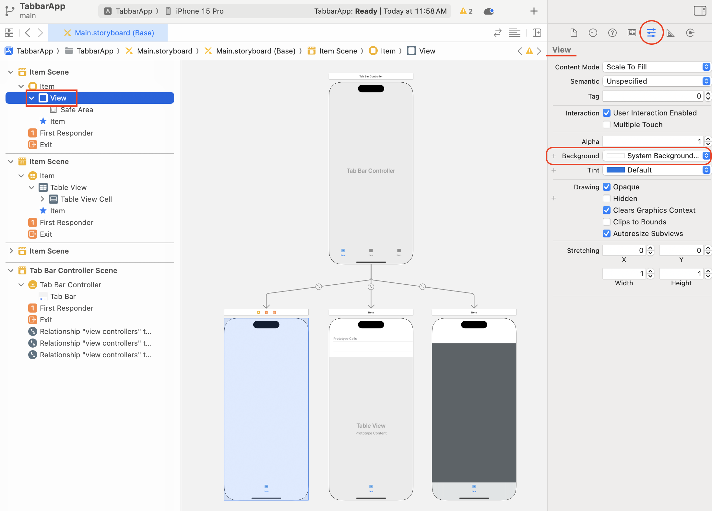Expand the collapsed third Item Scene
Viewport: 712px width, 511px height.
click(x=11, y=251)
